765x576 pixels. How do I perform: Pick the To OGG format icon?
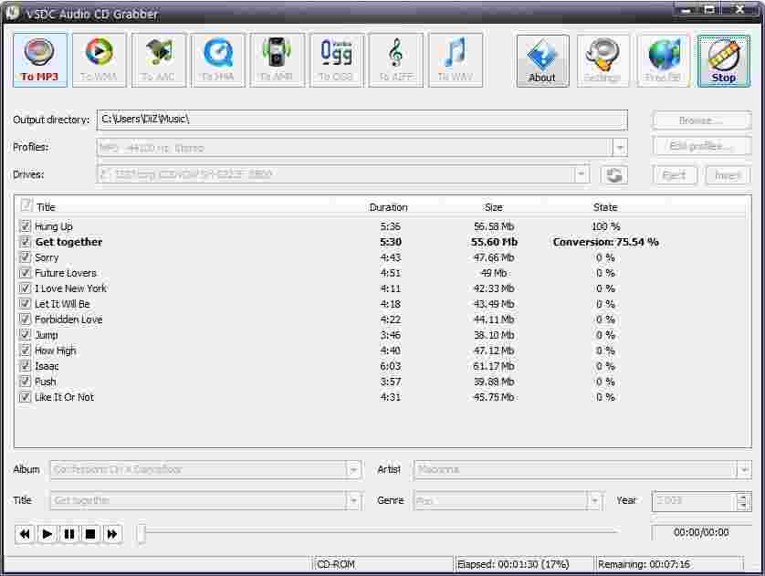click(336, 60)
